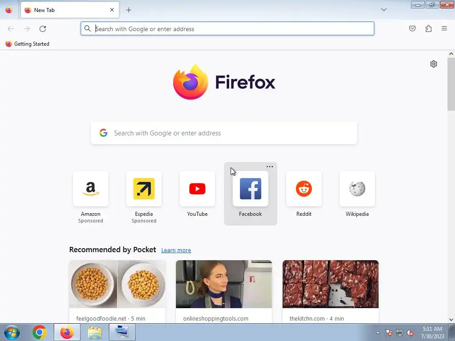Minimize the Firefox window
455x341 pixels.
[x=418, y=4]
